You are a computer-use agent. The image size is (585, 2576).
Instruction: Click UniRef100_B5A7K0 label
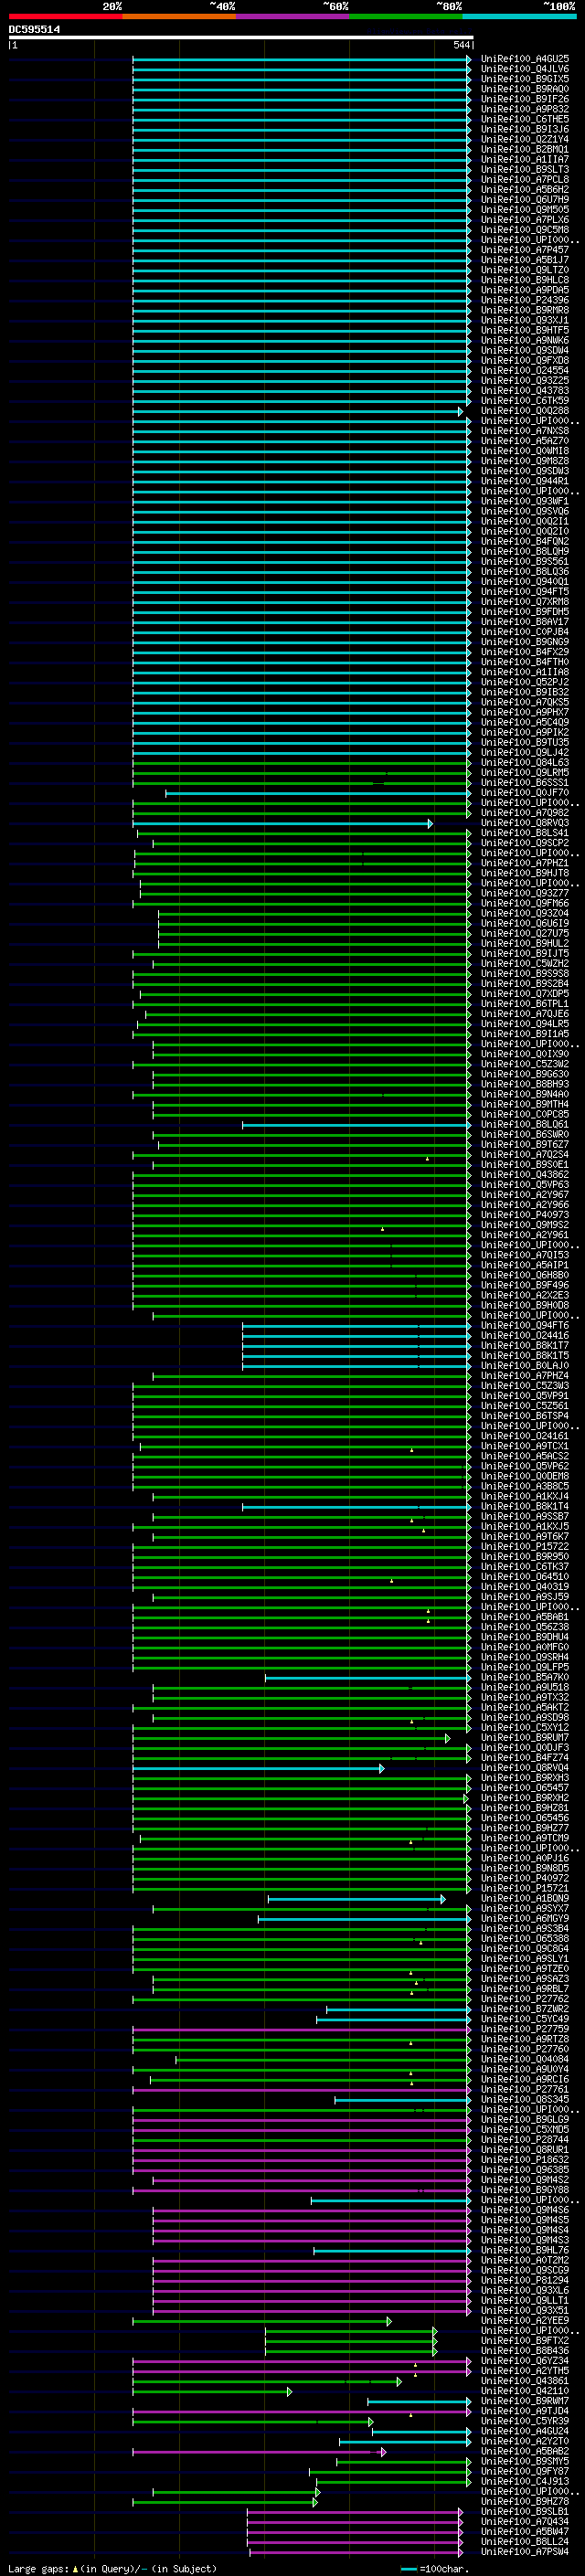[525, 1677]
